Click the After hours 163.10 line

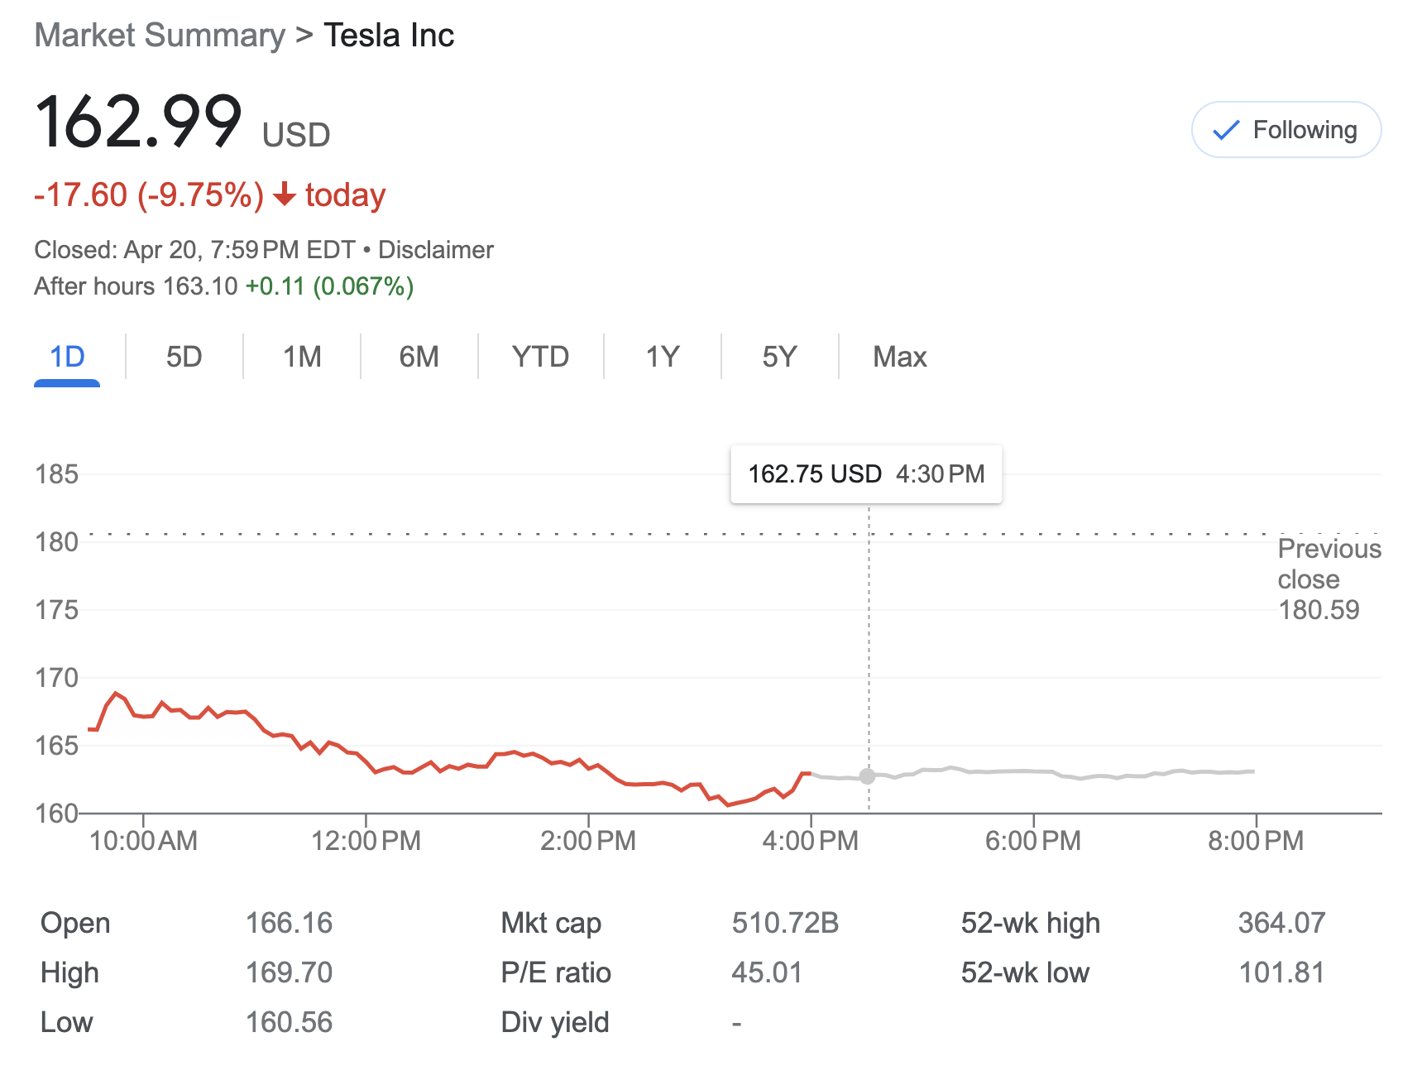[x=224, y=286]
